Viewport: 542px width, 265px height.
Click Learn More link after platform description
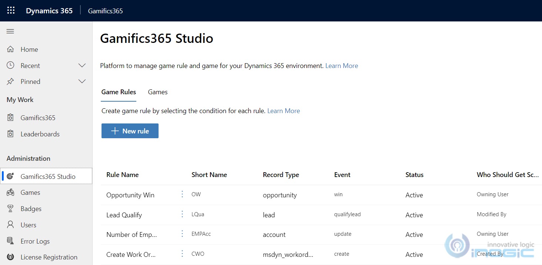(x=342, y=66)
